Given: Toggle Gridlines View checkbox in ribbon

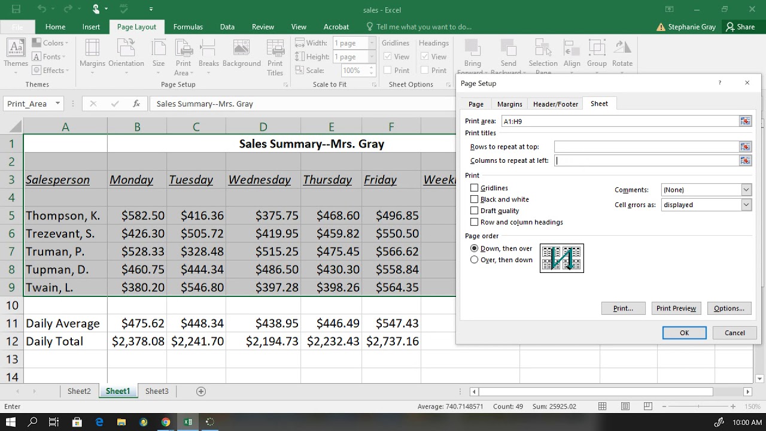Looking at the screenshot, I should [x=388, y=57].
